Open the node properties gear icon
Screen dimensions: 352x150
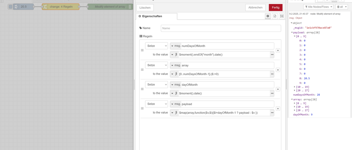tap(268, 16)
